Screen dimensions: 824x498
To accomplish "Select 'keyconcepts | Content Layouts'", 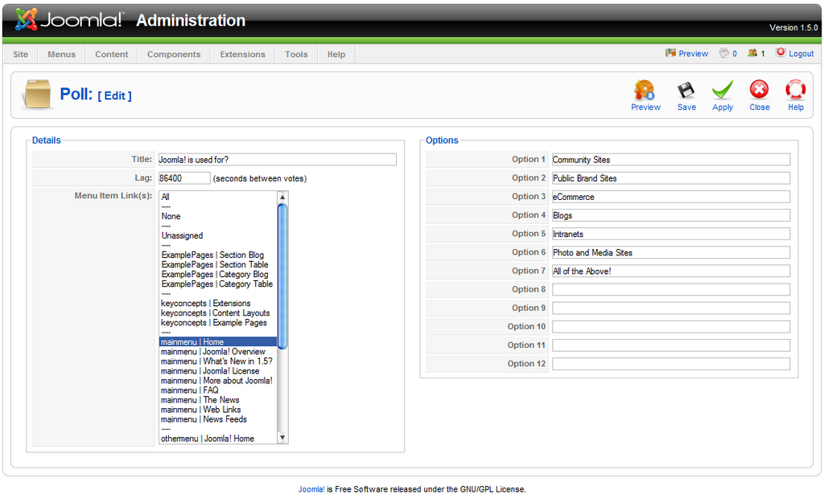I will click(x=218, y=312).
